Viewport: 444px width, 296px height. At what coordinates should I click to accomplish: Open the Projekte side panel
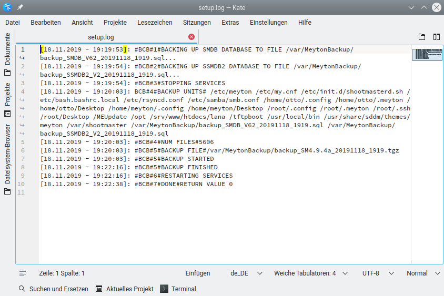7,100
